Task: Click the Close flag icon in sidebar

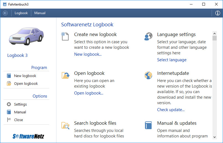Action: [x=9, y=120]
